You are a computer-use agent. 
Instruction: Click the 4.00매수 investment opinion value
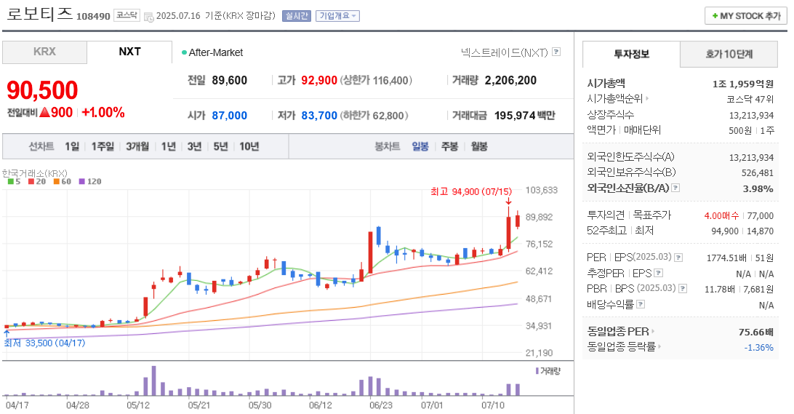(x=721, y=216)
